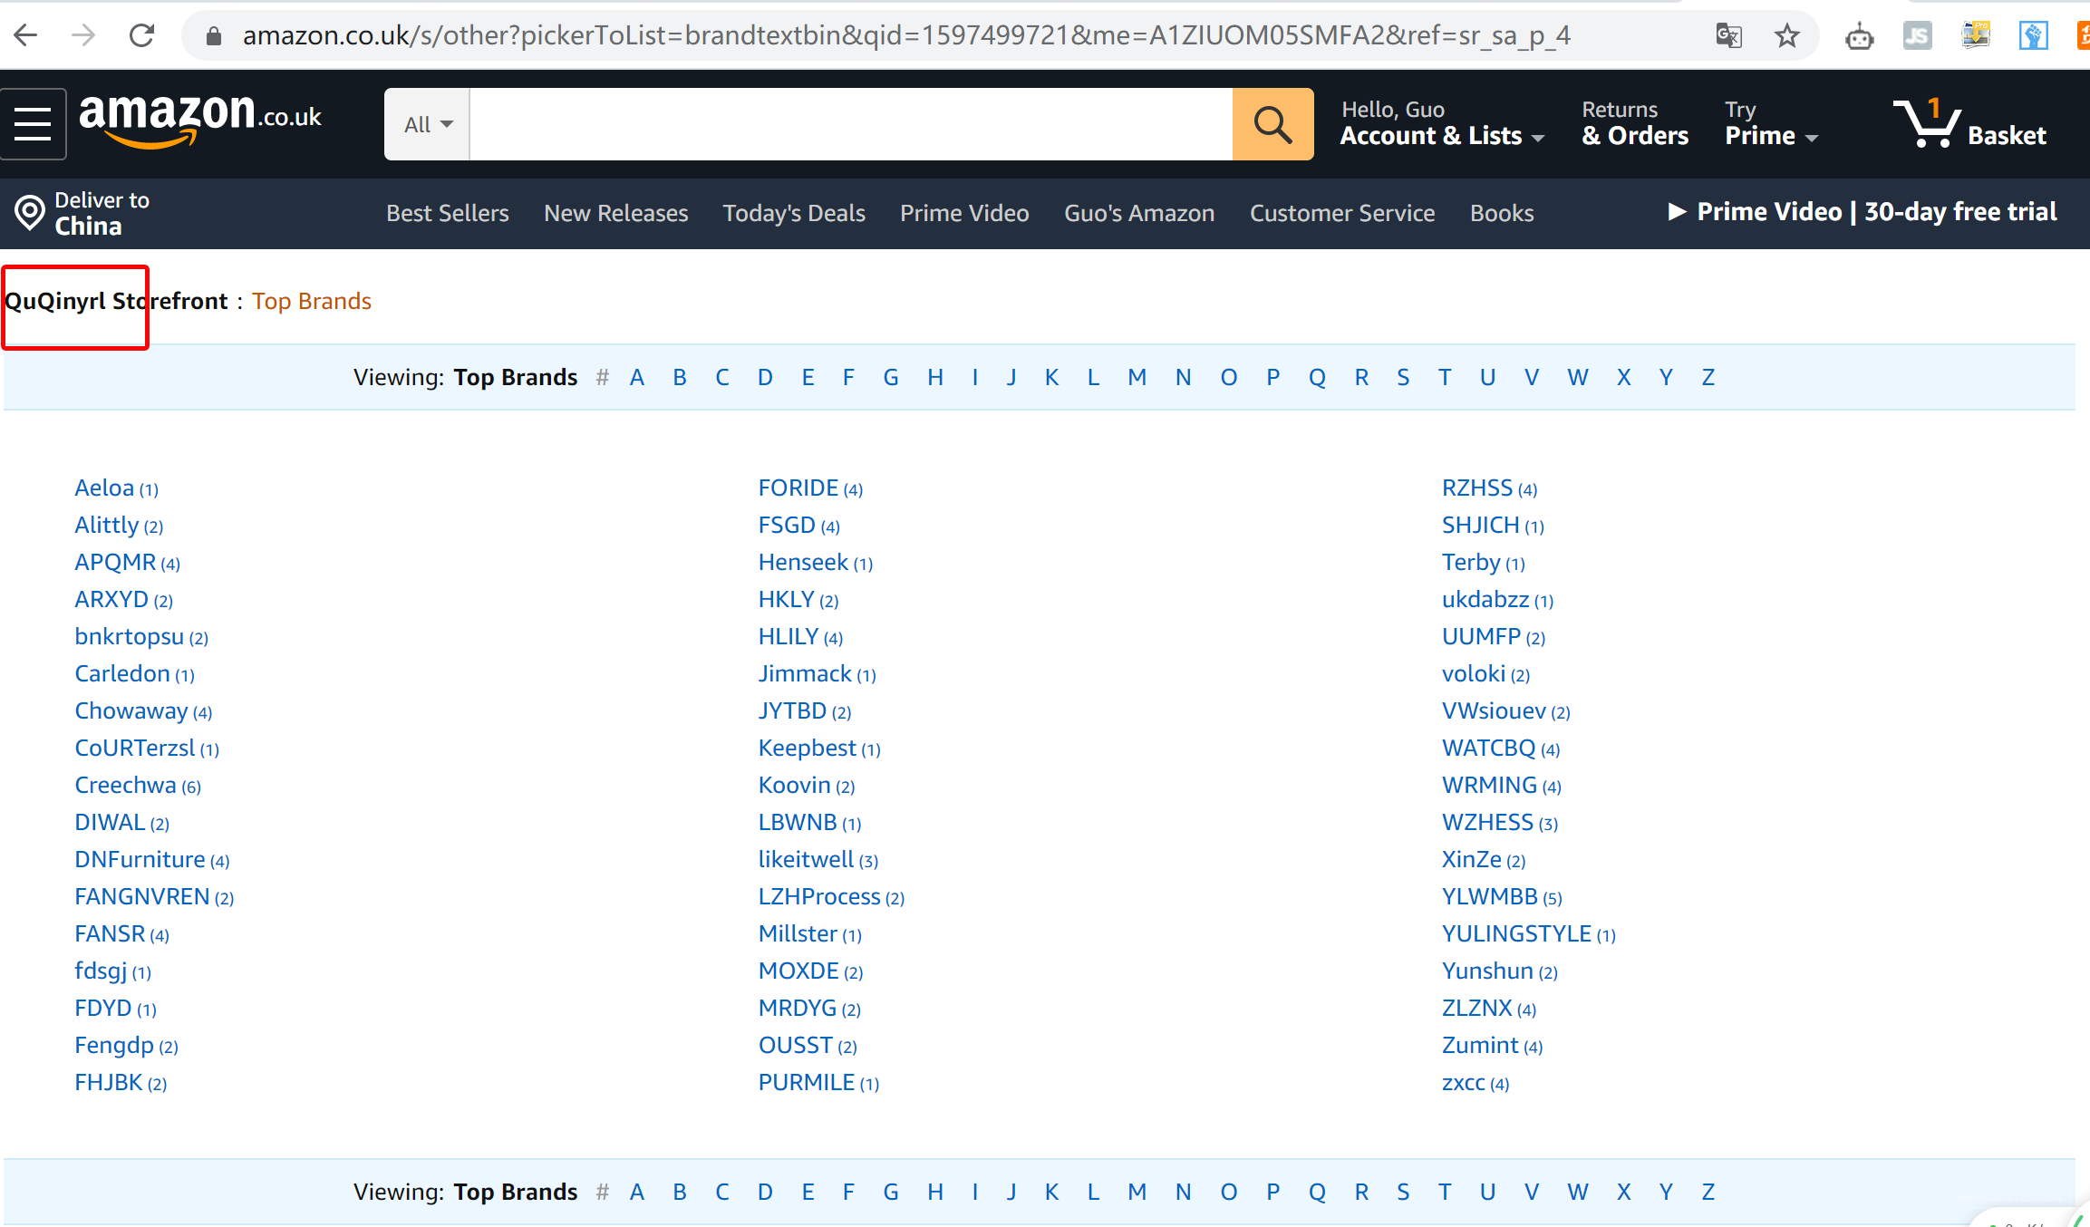The width and height of the screenshot is (2090, 1227).
Task: Click the Google Translate icon in address bar
Action: 1728,36
